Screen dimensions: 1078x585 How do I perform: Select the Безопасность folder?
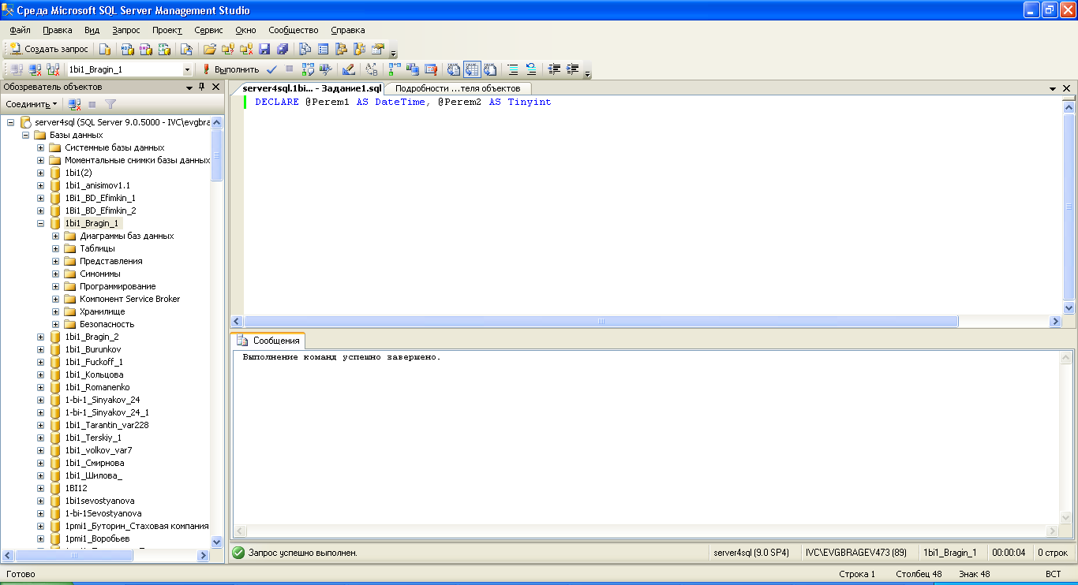pyautogui.click(x=107, y=324)
